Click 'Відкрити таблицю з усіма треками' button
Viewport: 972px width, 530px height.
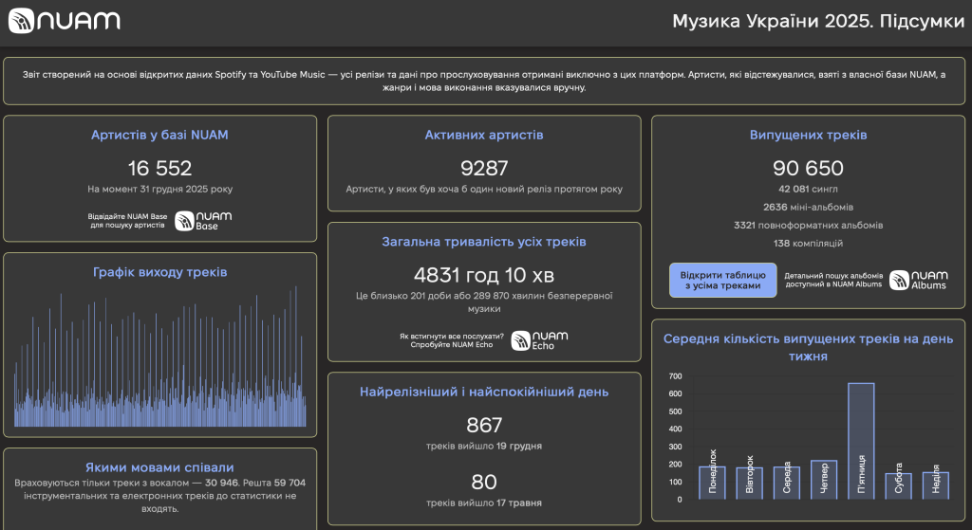pos(722,280)
